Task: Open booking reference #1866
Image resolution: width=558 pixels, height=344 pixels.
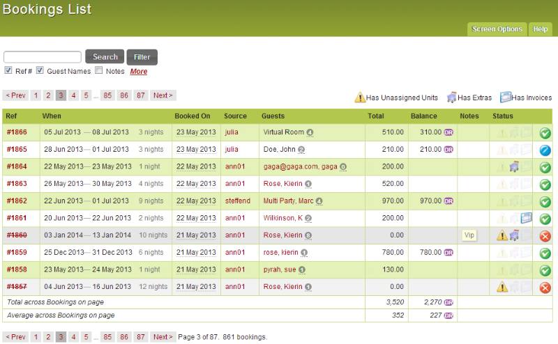Action: (17, 132)
